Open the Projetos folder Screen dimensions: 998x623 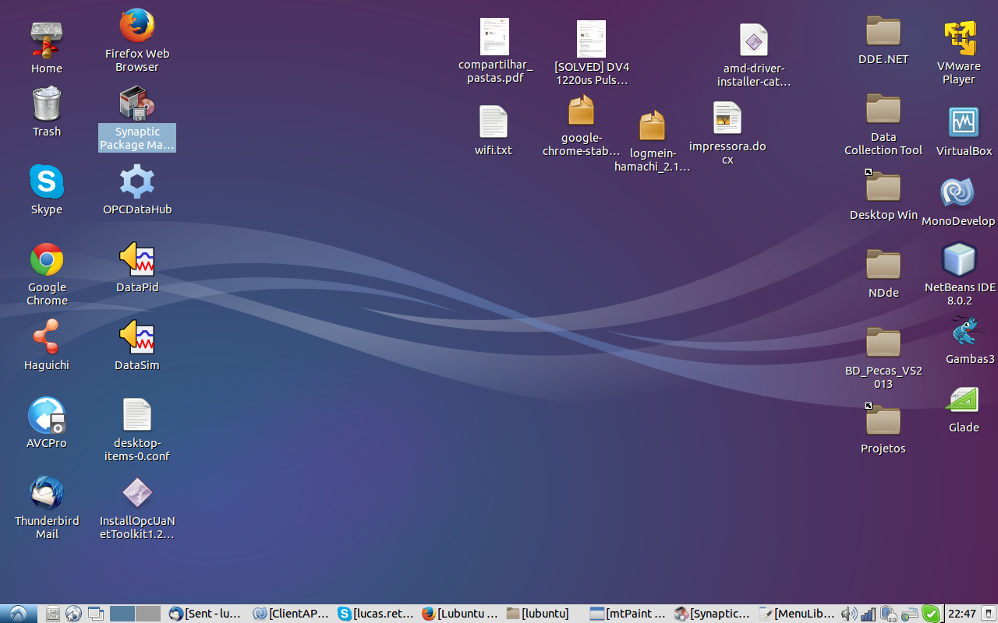click(883, 421)
